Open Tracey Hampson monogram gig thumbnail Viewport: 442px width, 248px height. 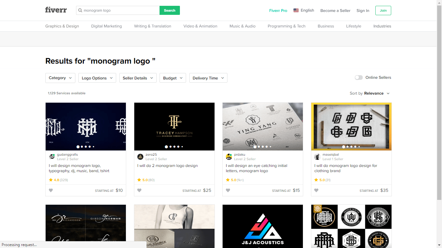pyautogui.click(x=174, y=127)
